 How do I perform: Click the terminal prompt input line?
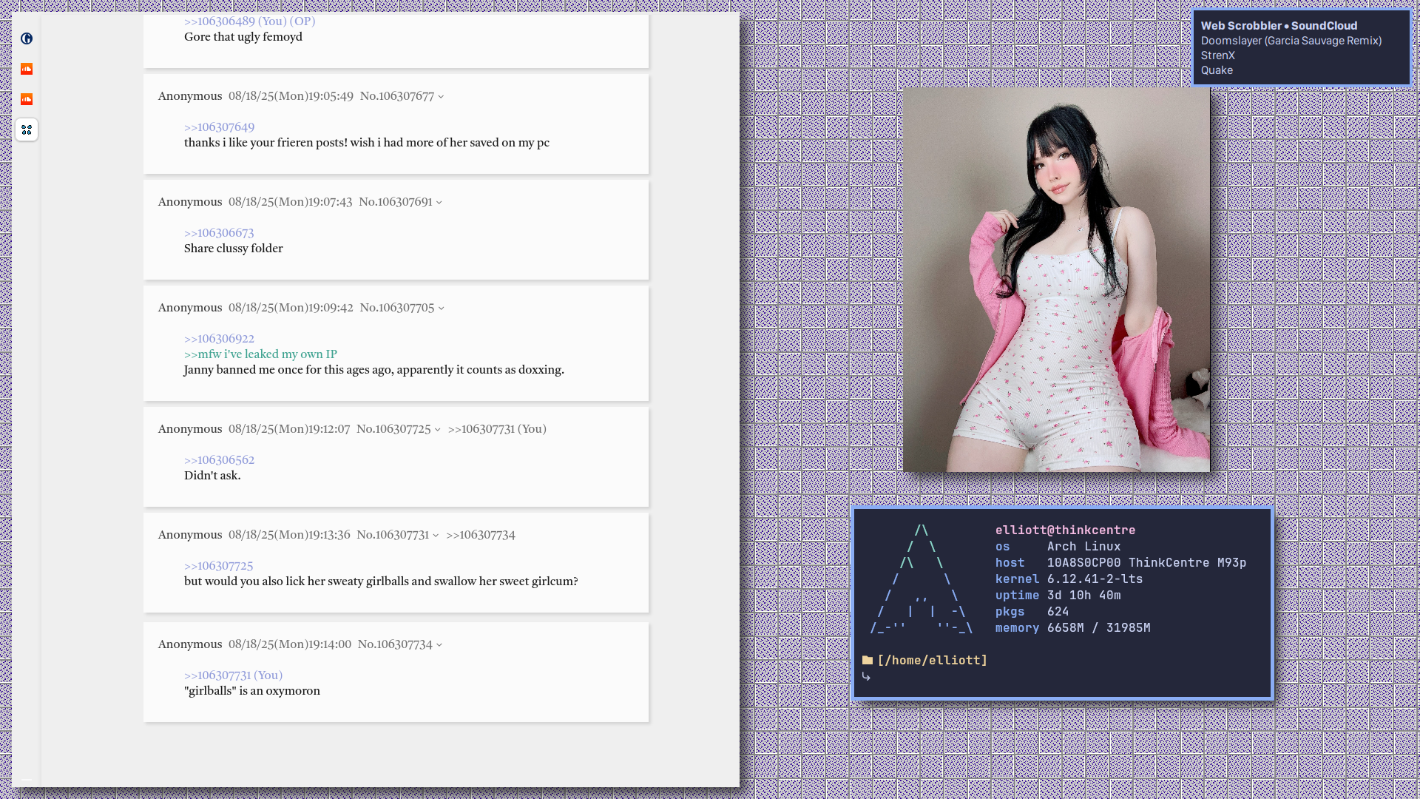click(x=961, y=677)
